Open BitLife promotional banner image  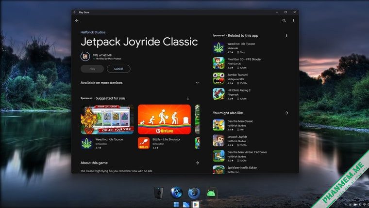click(164, 119)
